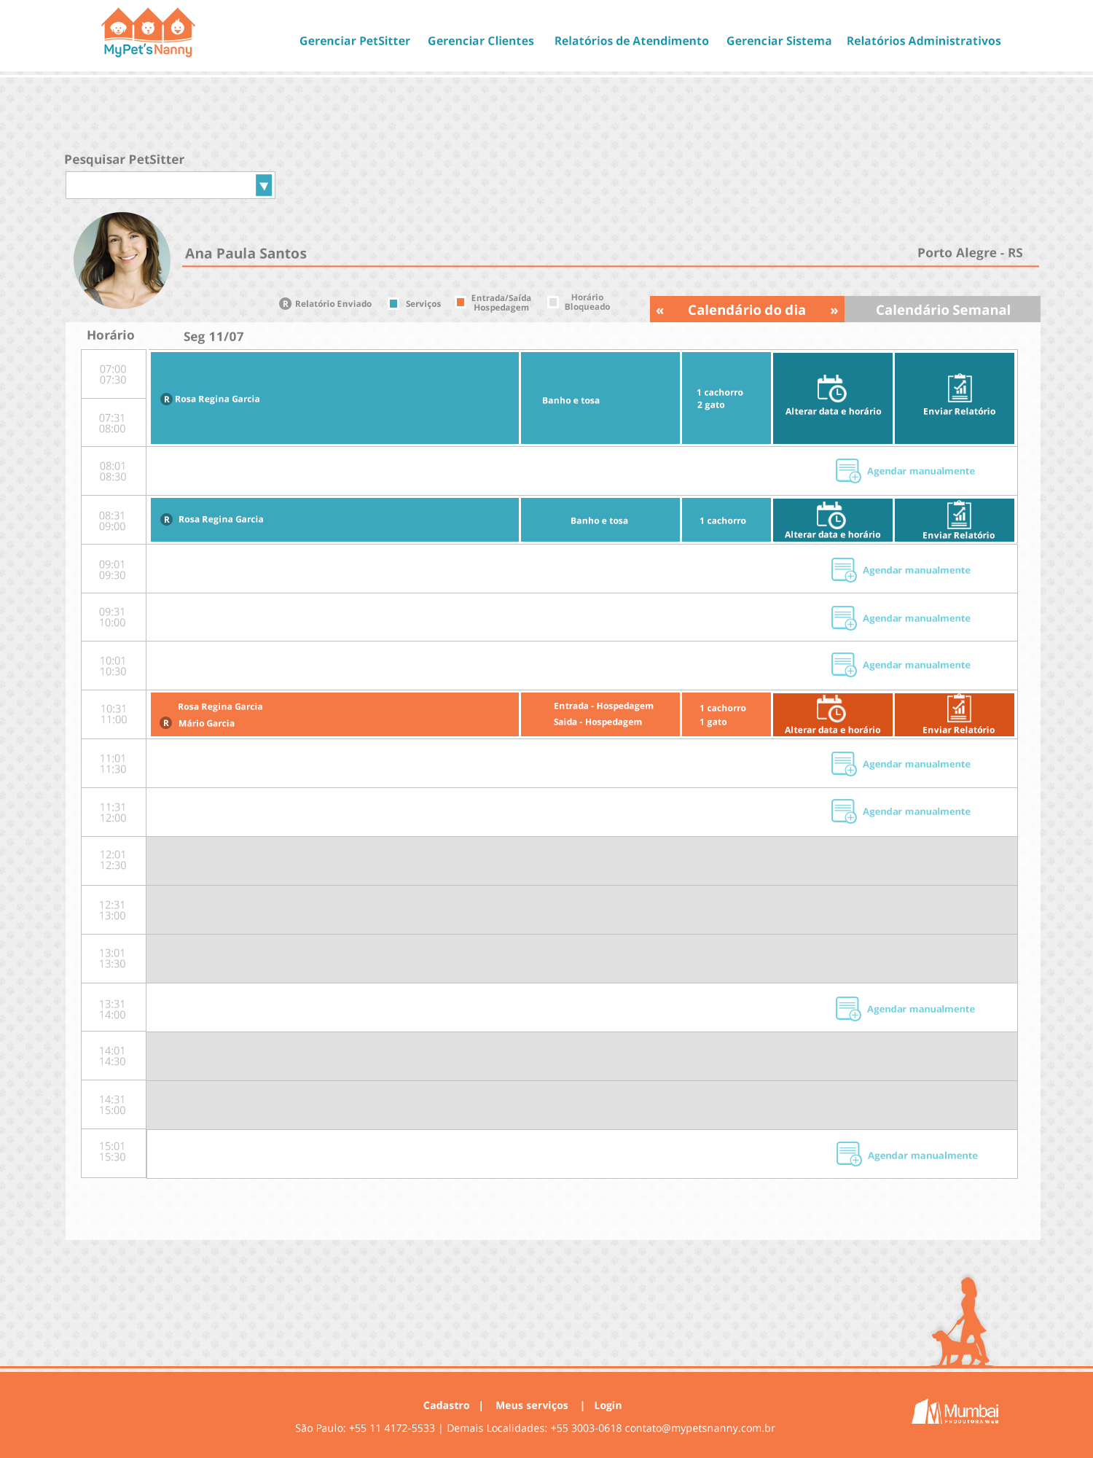
Task: Click the blue Serviços legend swatch
Action: click(x=393, y=304)
